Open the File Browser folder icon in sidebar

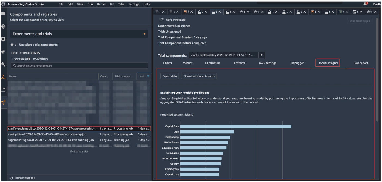coord(3,14)
